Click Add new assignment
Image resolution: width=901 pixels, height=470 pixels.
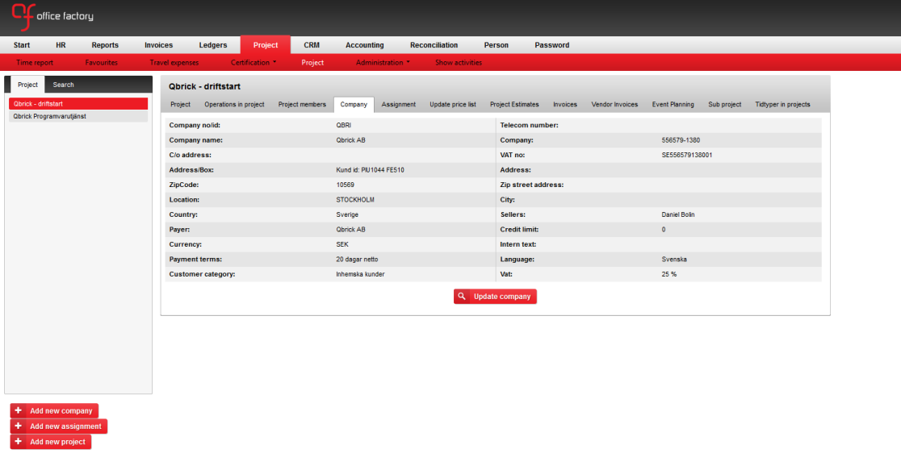pyautogui.click(x=59, y=426)
